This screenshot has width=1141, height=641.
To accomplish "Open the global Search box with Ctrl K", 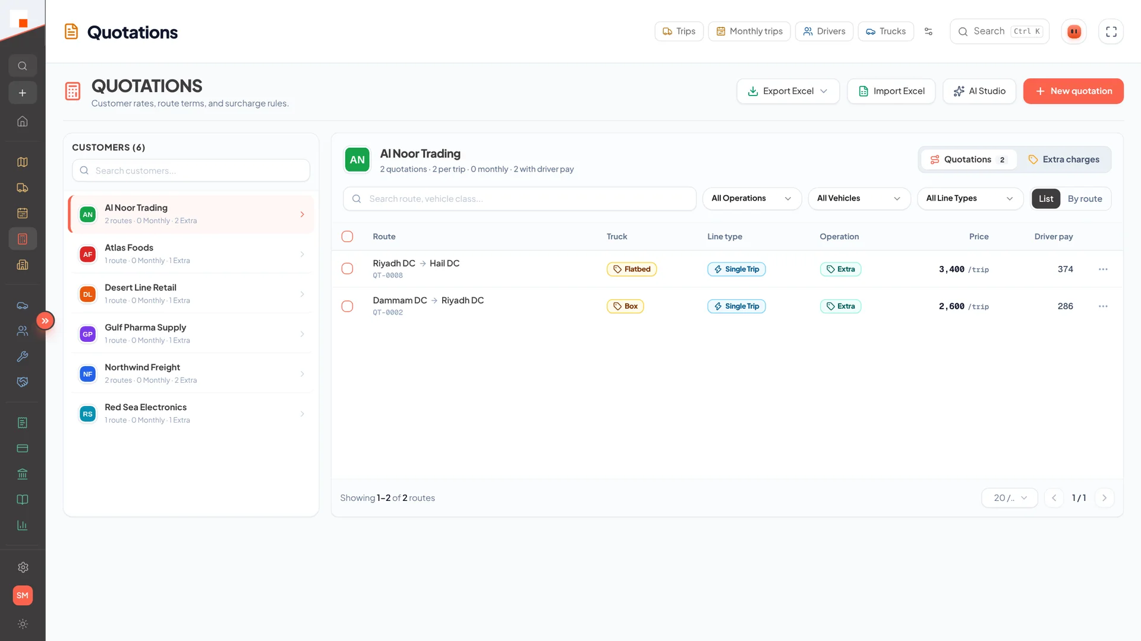I will (1000, 31).
